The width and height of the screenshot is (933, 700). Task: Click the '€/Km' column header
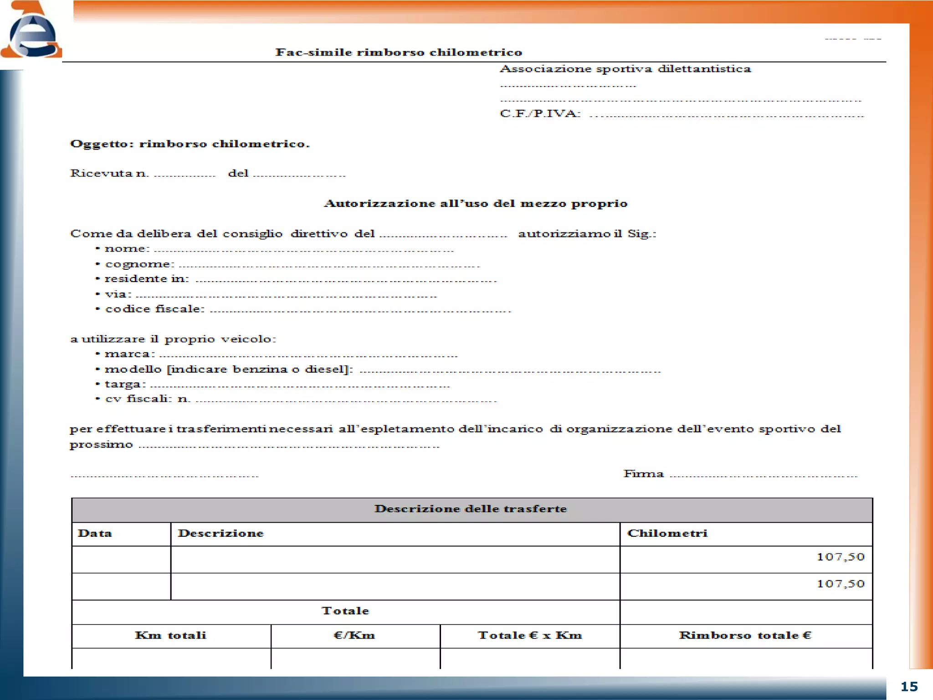[354, 635]
